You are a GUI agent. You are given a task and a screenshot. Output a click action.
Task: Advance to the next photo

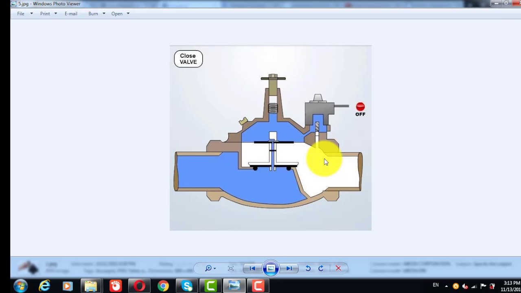289,268
